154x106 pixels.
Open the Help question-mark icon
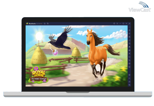[114, 24]
